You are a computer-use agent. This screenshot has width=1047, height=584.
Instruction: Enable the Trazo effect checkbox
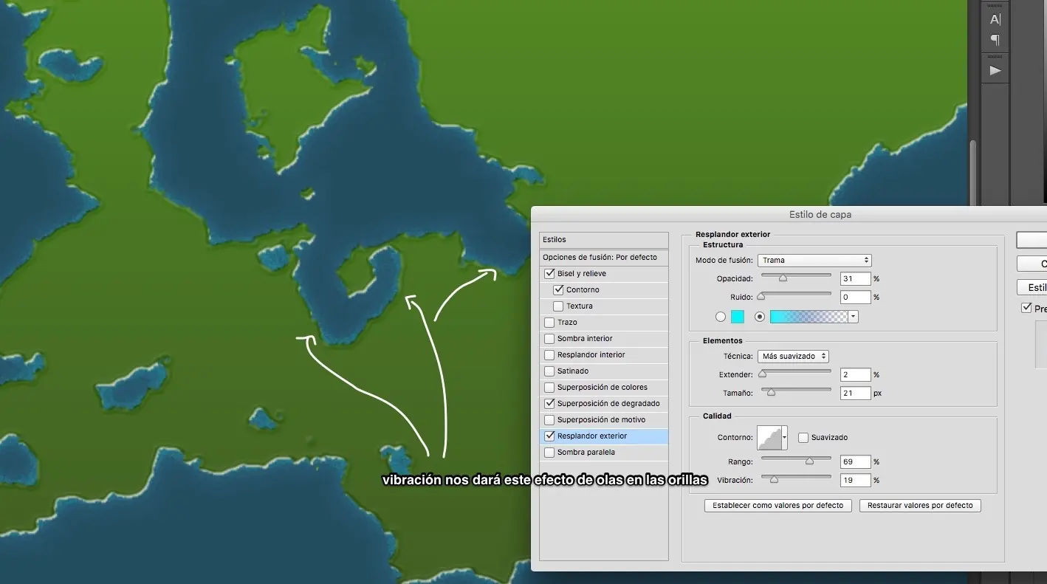coord(549,322)
